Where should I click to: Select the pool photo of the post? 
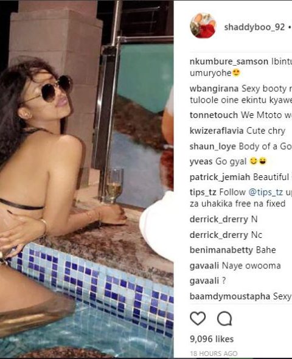tap(87, 179)
